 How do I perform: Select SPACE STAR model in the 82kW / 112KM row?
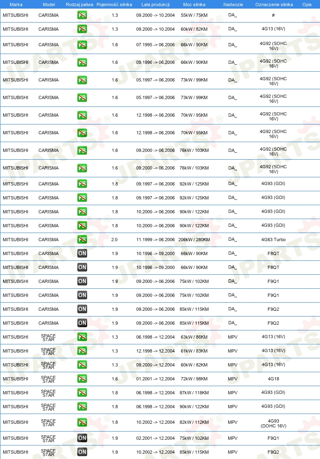pos(48,423)
